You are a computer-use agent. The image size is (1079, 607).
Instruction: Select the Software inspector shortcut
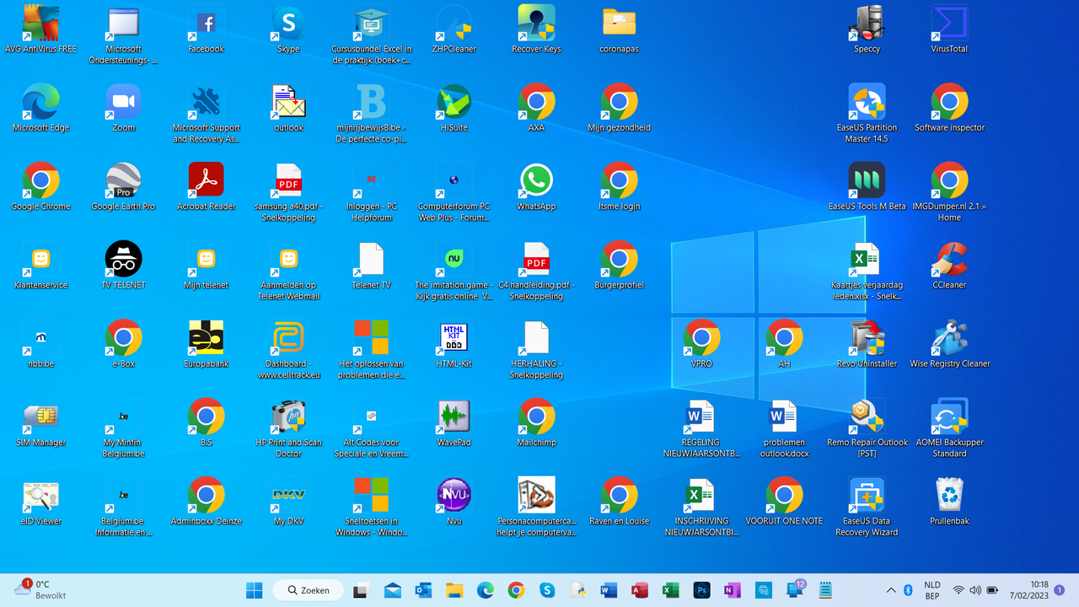coord(949,108)
